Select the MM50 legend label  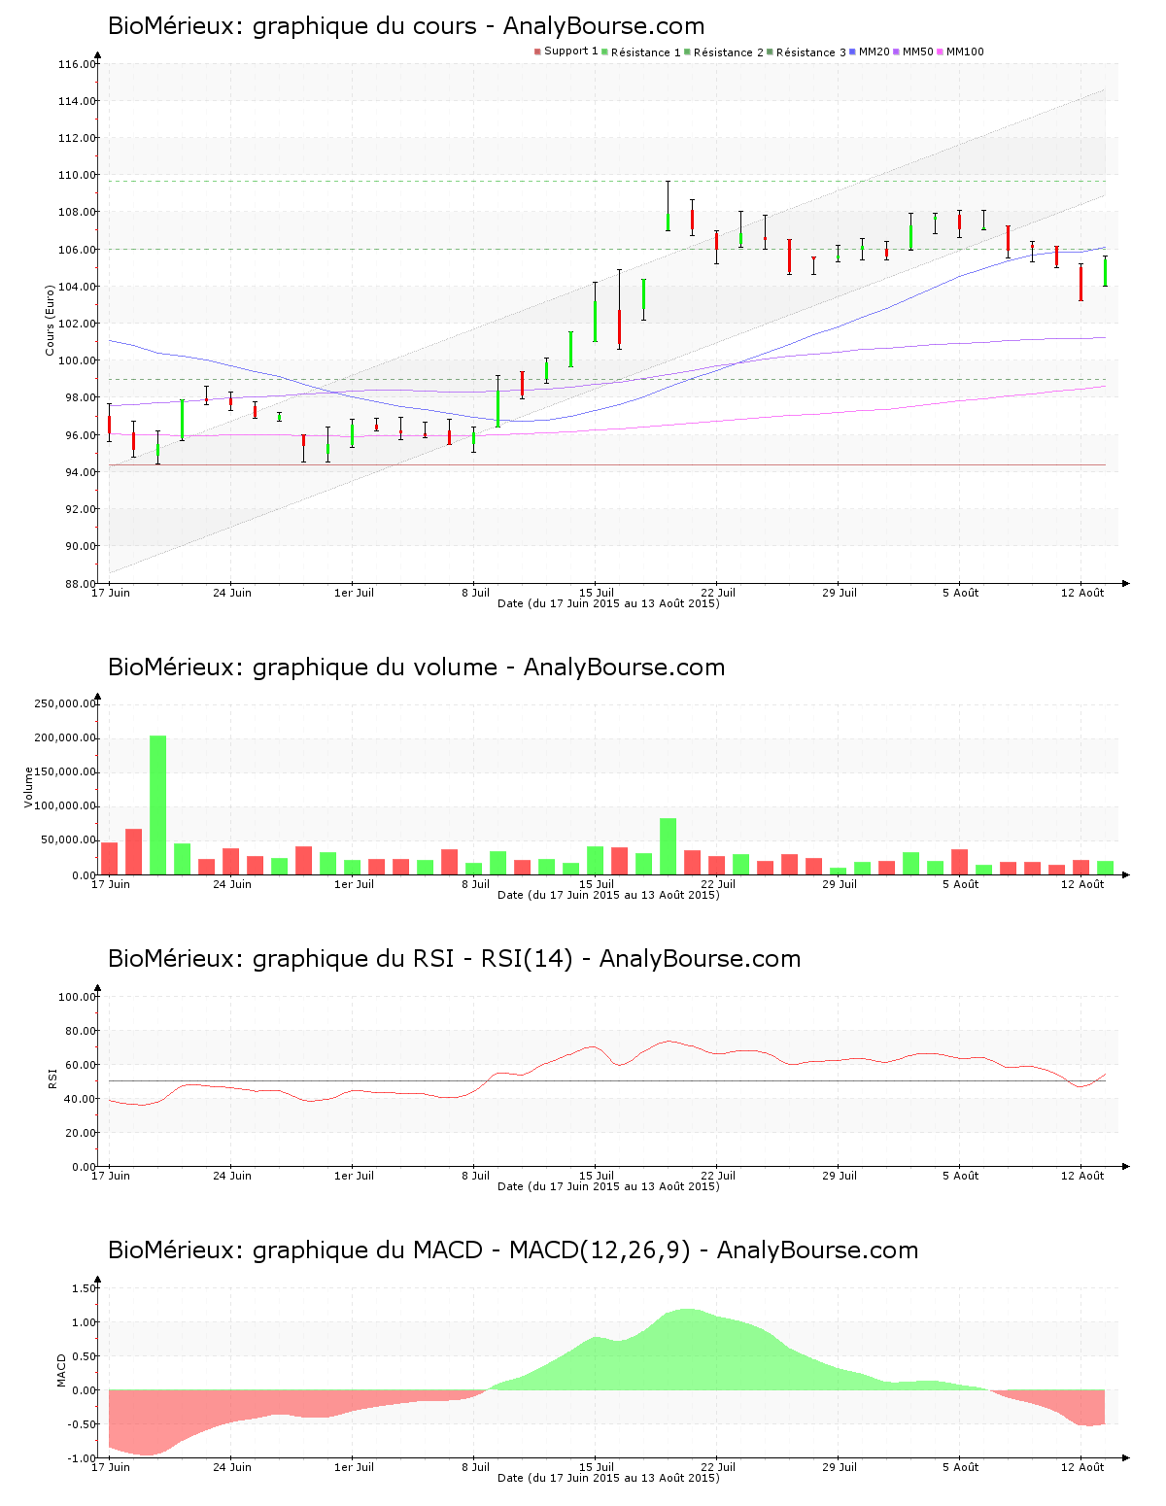point(917,51)
